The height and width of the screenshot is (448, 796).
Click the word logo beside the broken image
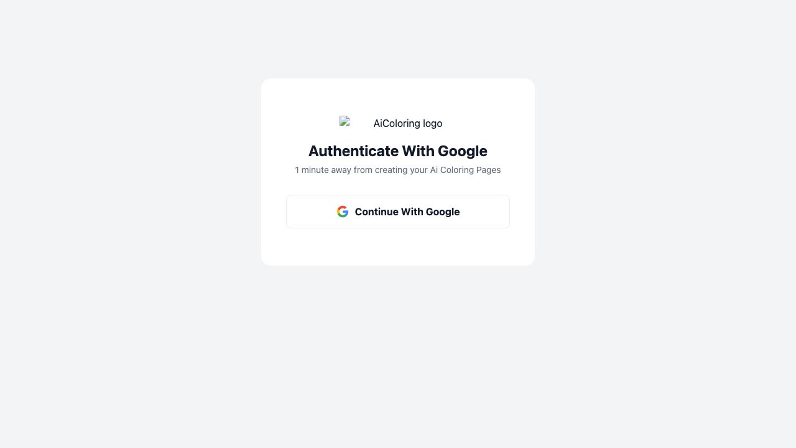click(x=432, y=123)
